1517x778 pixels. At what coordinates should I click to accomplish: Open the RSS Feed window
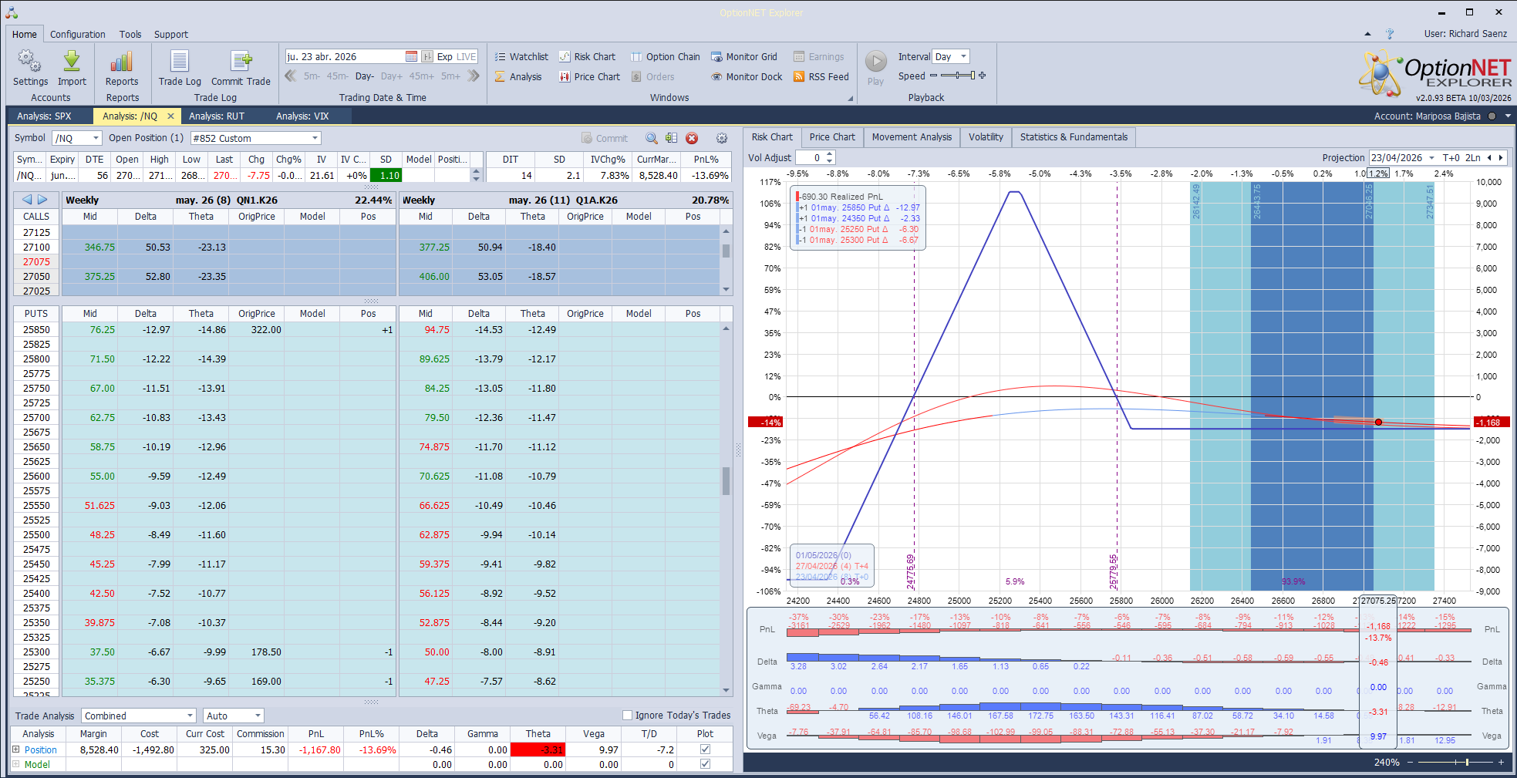pyautogui.click(x=821, y=76)
